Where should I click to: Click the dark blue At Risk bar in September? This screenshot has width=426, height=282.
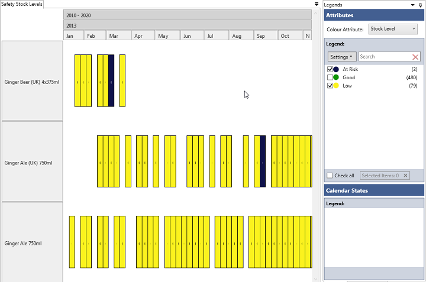pyautogui.click(x=263, y=161)
